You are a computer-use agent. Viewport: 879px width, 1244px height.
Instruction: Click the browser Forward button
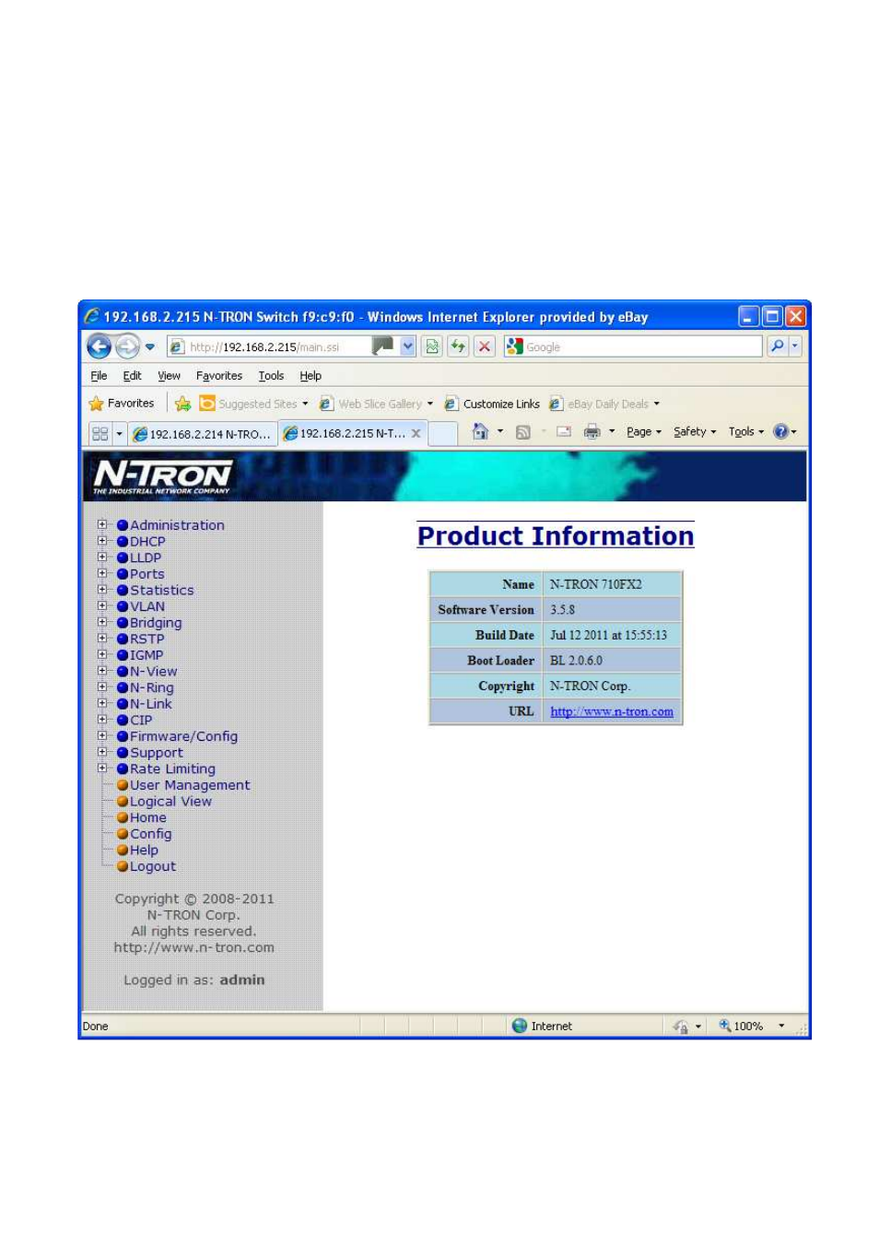pos(127,346)
